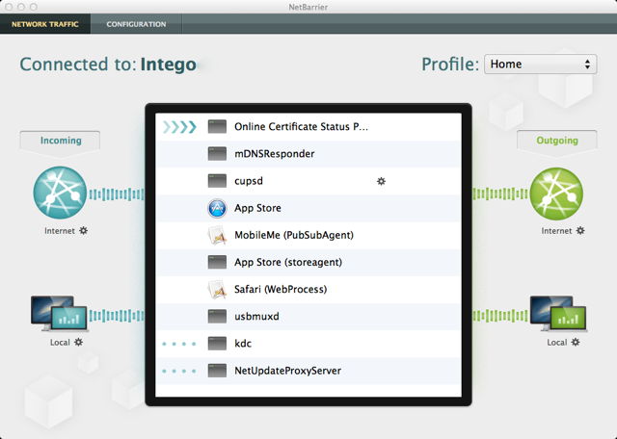617x439 pixels.
Task: Select the kdc row text
Action: click(243, 344)
